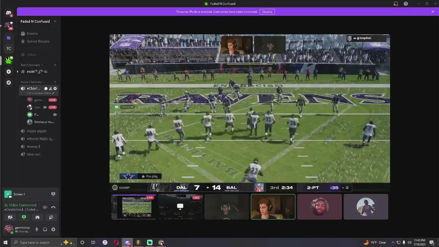
Task: Open volume control in system tray
Action: click(410, 243)
